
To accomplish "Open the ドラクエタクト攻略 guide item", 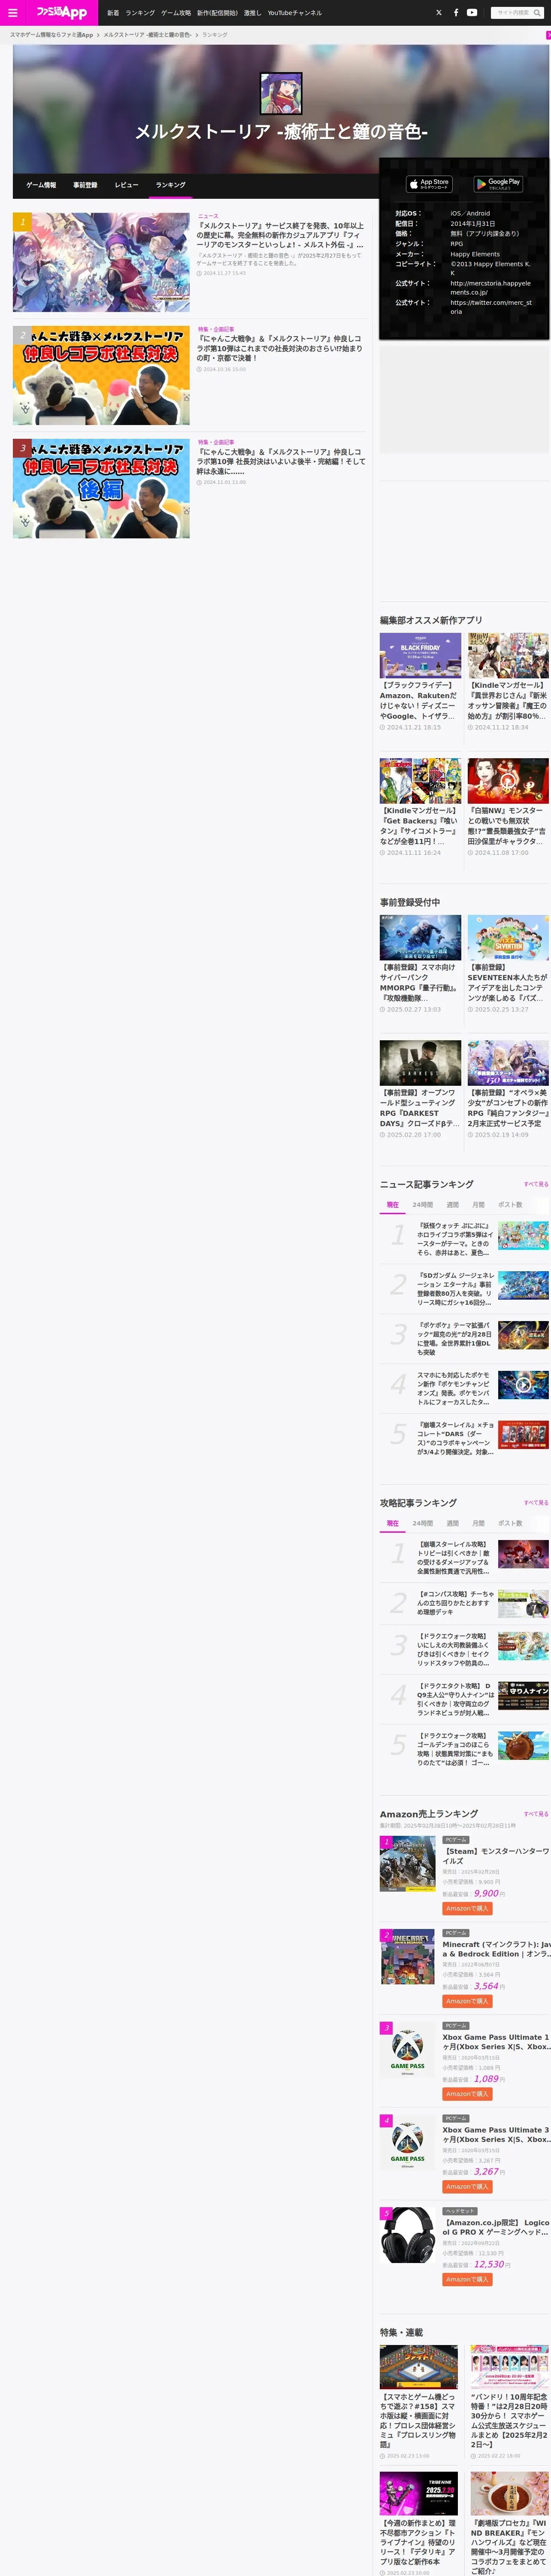I will (x=464, y=1700).
